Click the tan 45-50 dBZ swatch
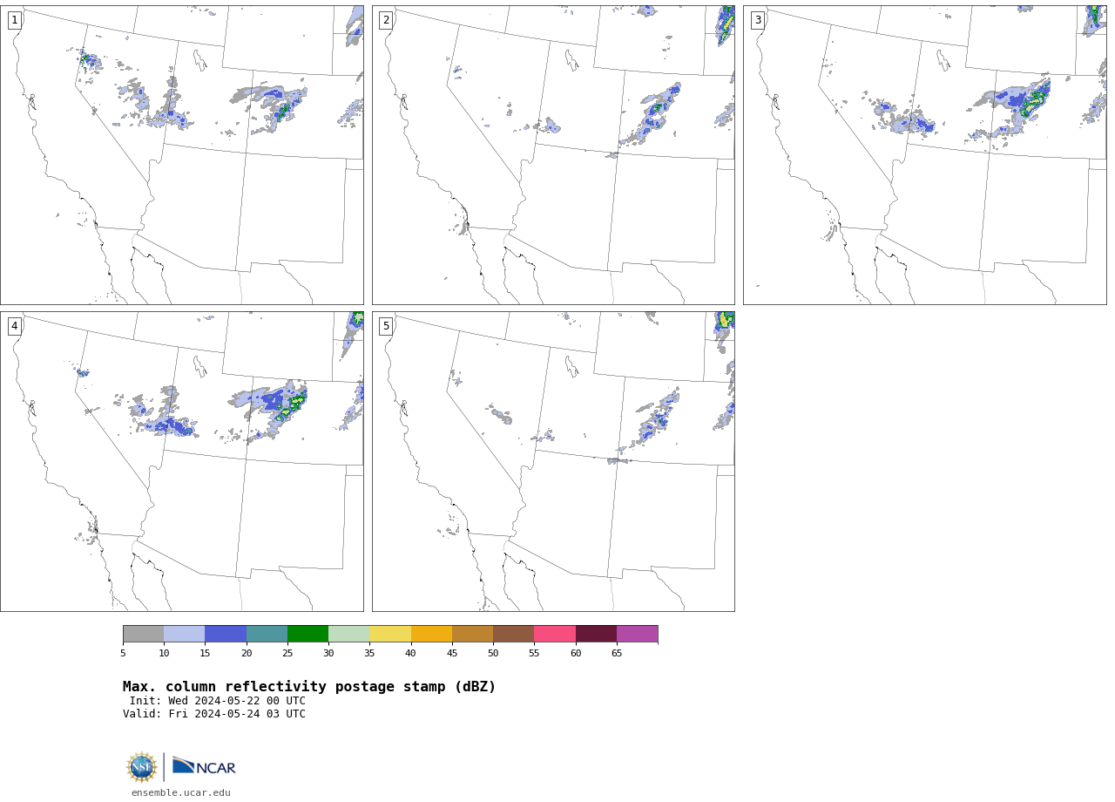Viewport: 1115px width, 802px height. [472, 634]
